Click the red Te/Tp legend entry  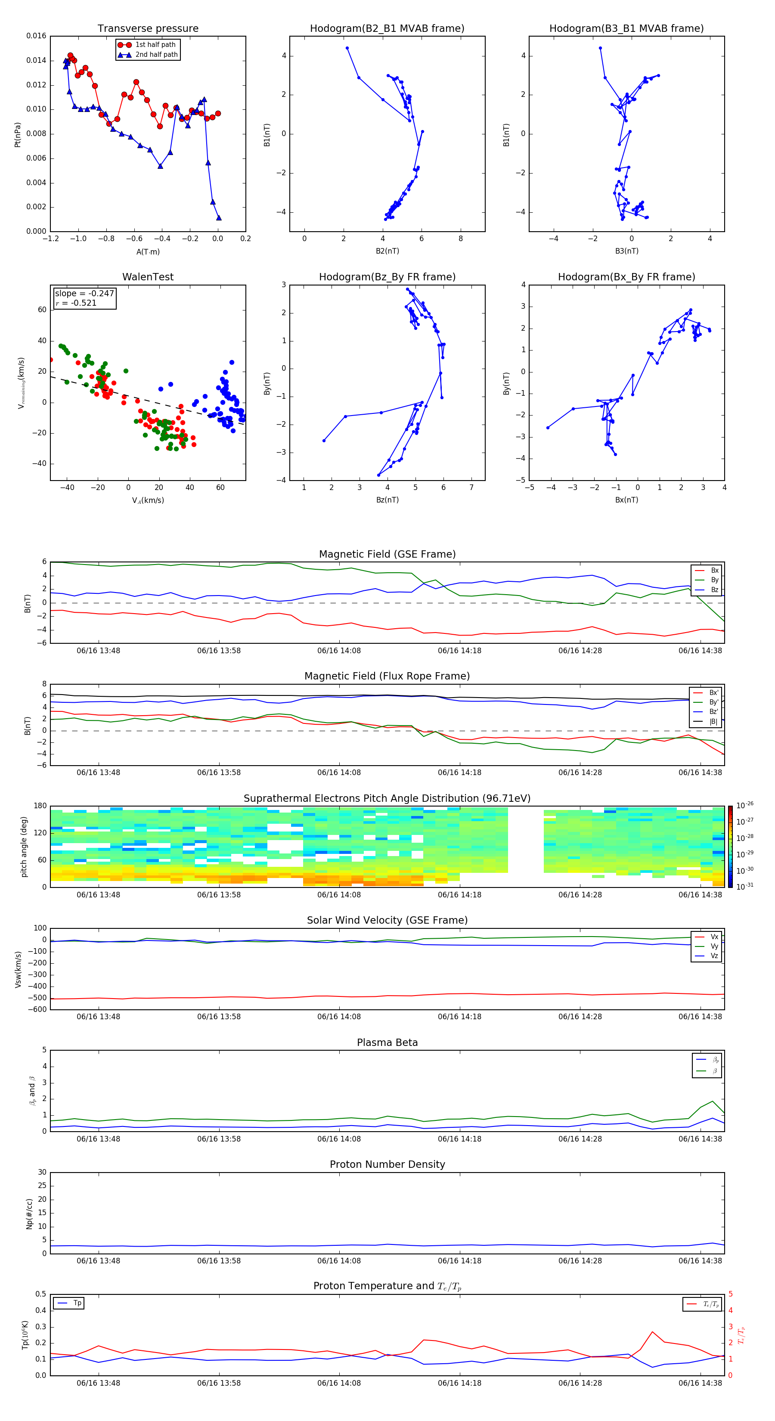pos(703,1304)
